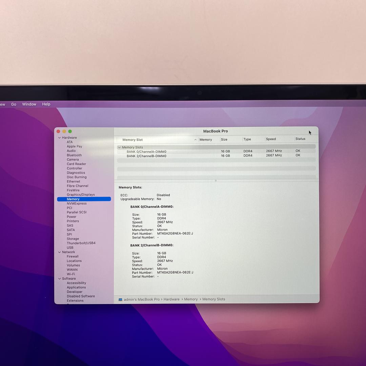Sort by the Status column header
The width and height of the screenshot is (366, 366).
click(300, 139)
